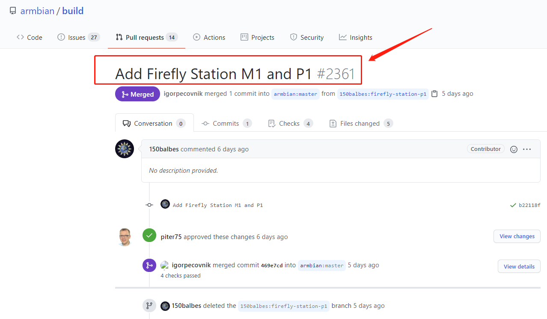
Task: Click the small avatar beside the commit message
Action: [x=165, y=204]
